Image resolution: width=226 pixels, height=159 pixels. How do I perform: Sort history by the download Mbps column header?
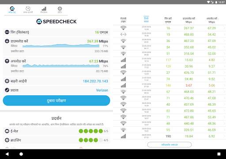coord(189,20)
